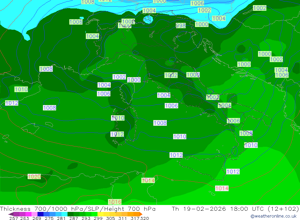300x220 pixels.
Task: Click the legend value 320
Action: pyautogui.click(x=145, y=218)
